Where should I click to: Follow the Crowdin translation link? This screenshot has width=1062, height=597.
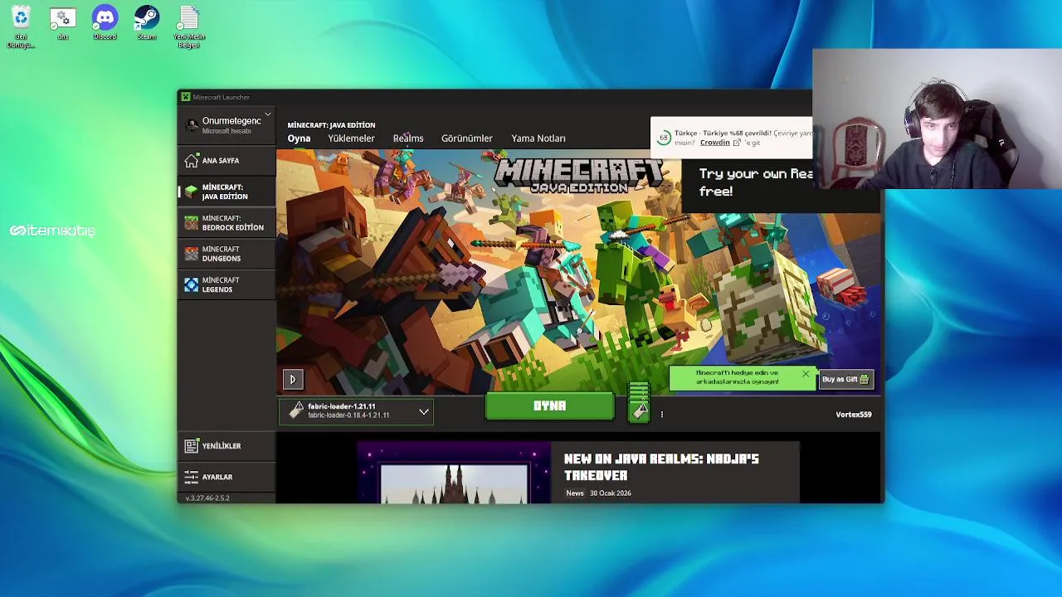(x=714, y=143)
